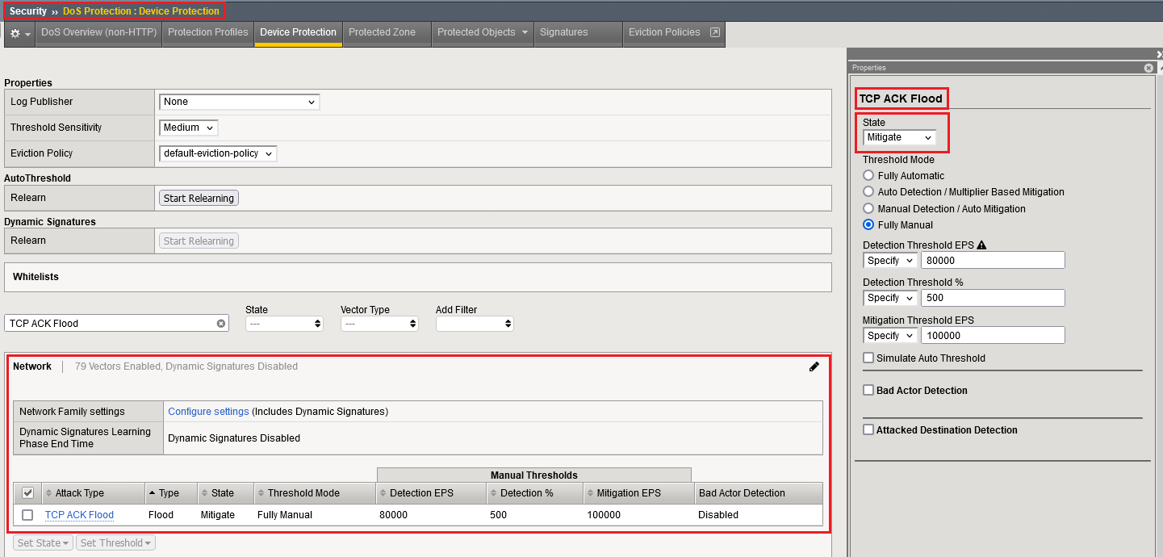Enable Bad Actor Detection checkbox
1163x557 pixels.
(x=868, y=391)
